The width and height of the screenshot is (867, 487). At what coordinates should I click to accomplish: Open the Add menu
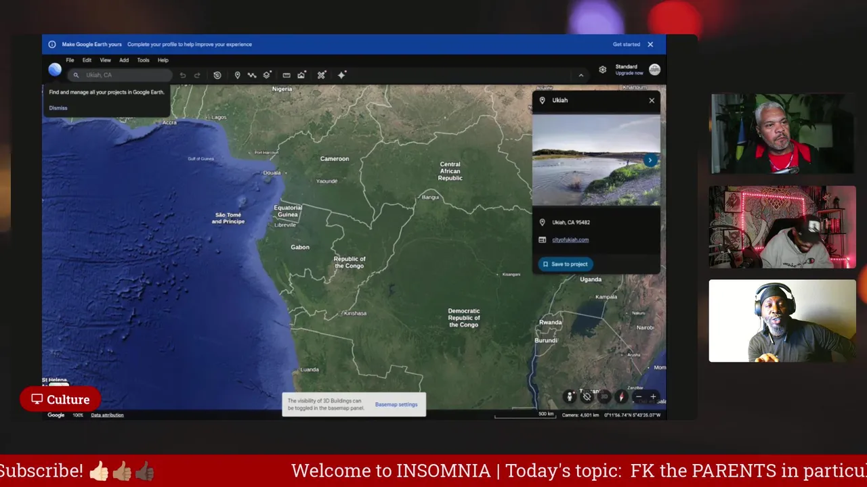pyautogui.click(x=124, y=60)
